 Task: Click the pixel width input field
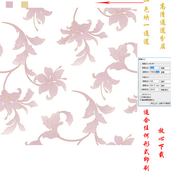tap(154, 68)
